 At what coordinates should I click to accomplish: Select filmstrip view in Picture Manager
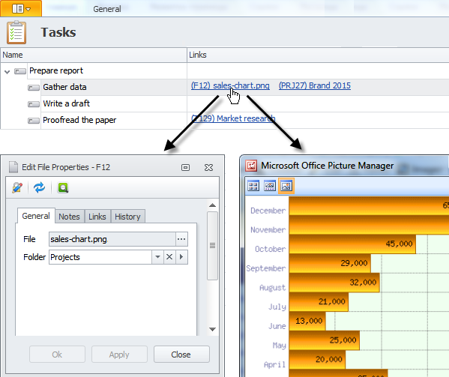tap(269, 186)
